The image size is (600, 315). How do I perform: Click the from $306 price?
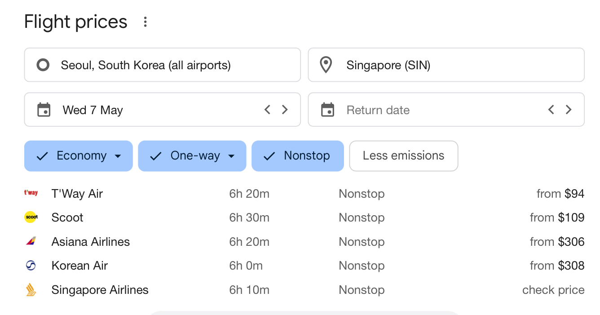557,242
